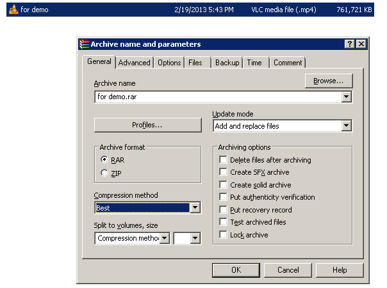Click the Browse... button
This screenshot has width=387, height=288.
click(329, 81)
